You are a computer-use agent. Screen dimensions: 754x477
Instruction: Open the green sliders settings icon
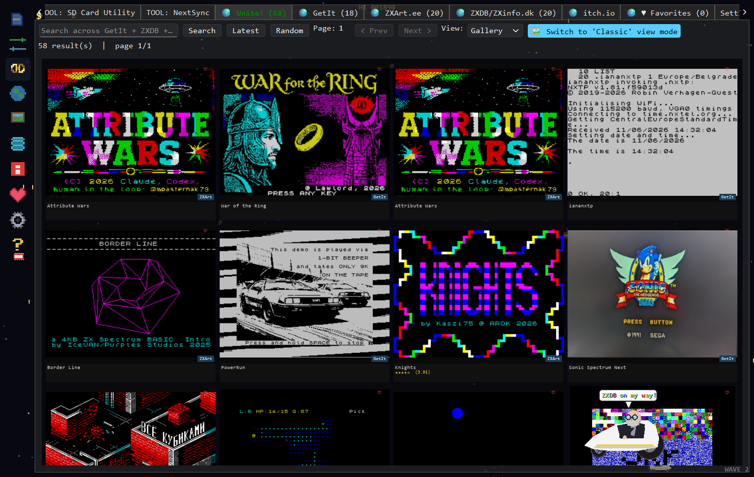(18, 44)
